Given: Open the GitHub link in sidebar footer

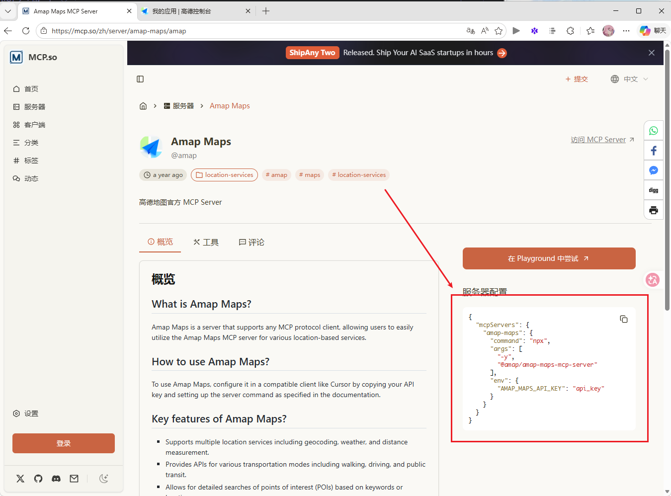Looking at the screenshot, I should (38, 479).
